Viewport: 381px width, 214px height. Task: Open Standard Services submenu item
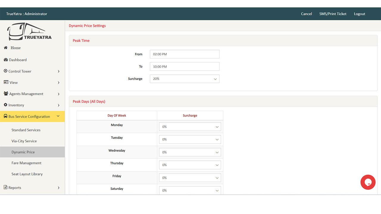click(26, 130)
